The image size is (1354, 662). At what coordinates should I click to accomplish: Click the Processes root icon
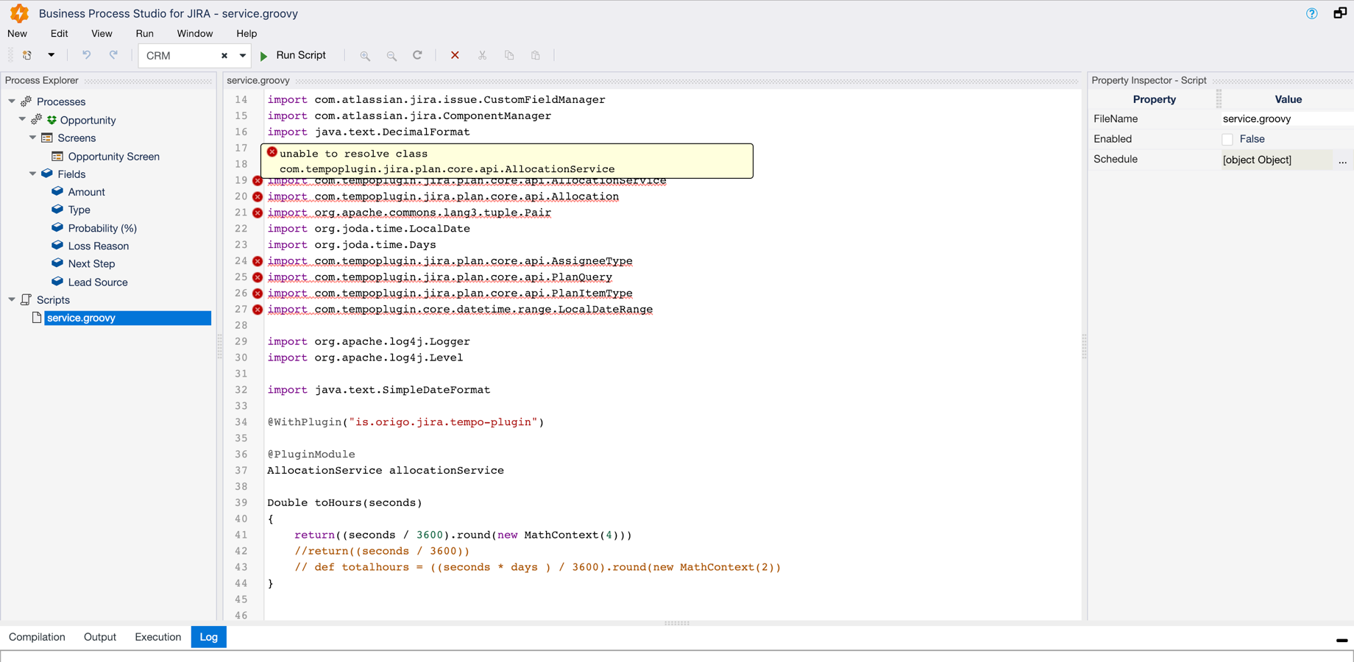(x=26, y=102)
